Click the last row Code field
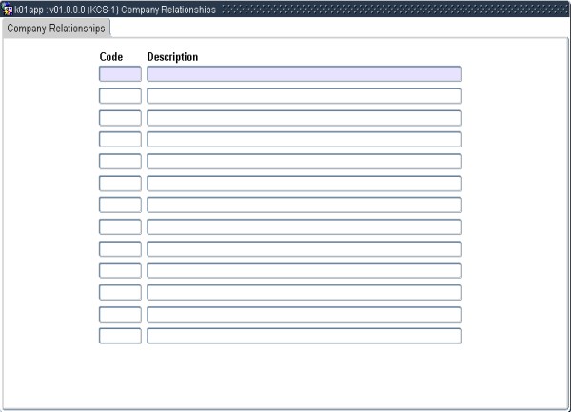The width and height of the screenshot is (571, 412). click(x=120, y=336)
